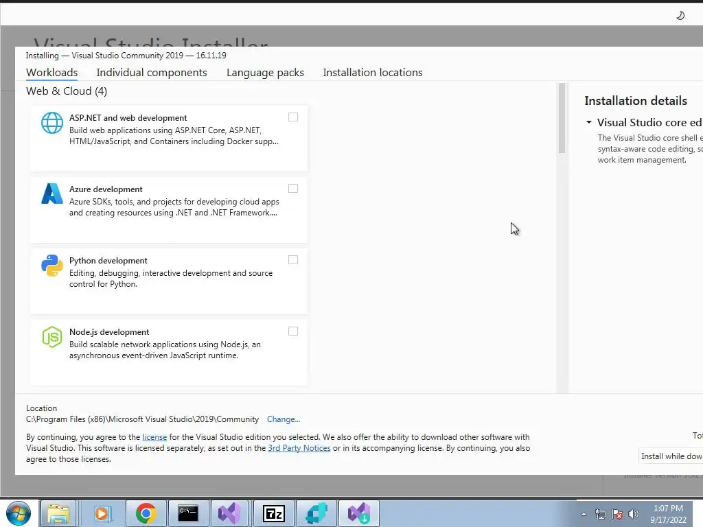Viewport: 703px width, 527px height.
Task: Open the license link
Action: coord(154,437)
